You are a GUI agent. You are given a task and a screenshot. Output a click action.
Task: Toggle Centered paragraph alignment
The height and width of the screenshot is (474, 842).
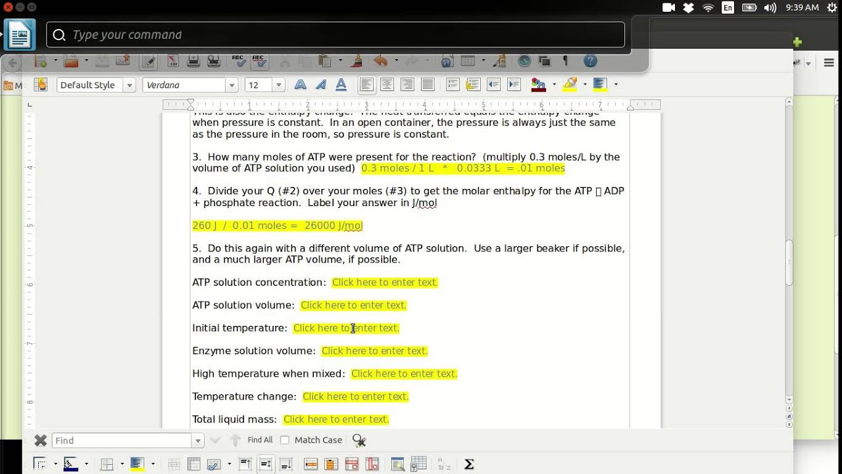(x=387, y=84)
